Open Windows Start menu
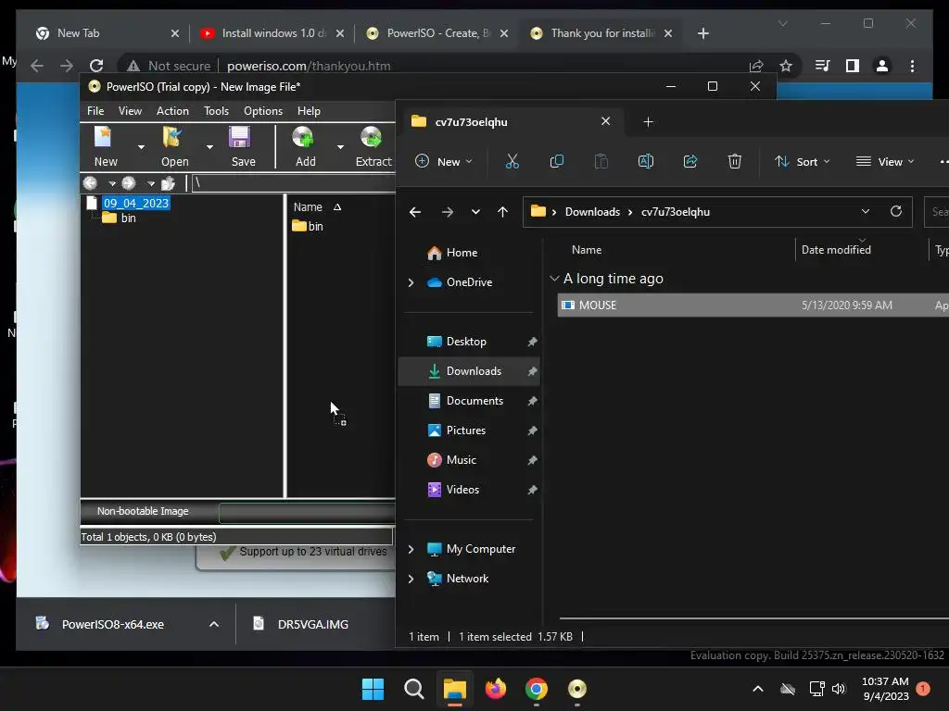 373,689
